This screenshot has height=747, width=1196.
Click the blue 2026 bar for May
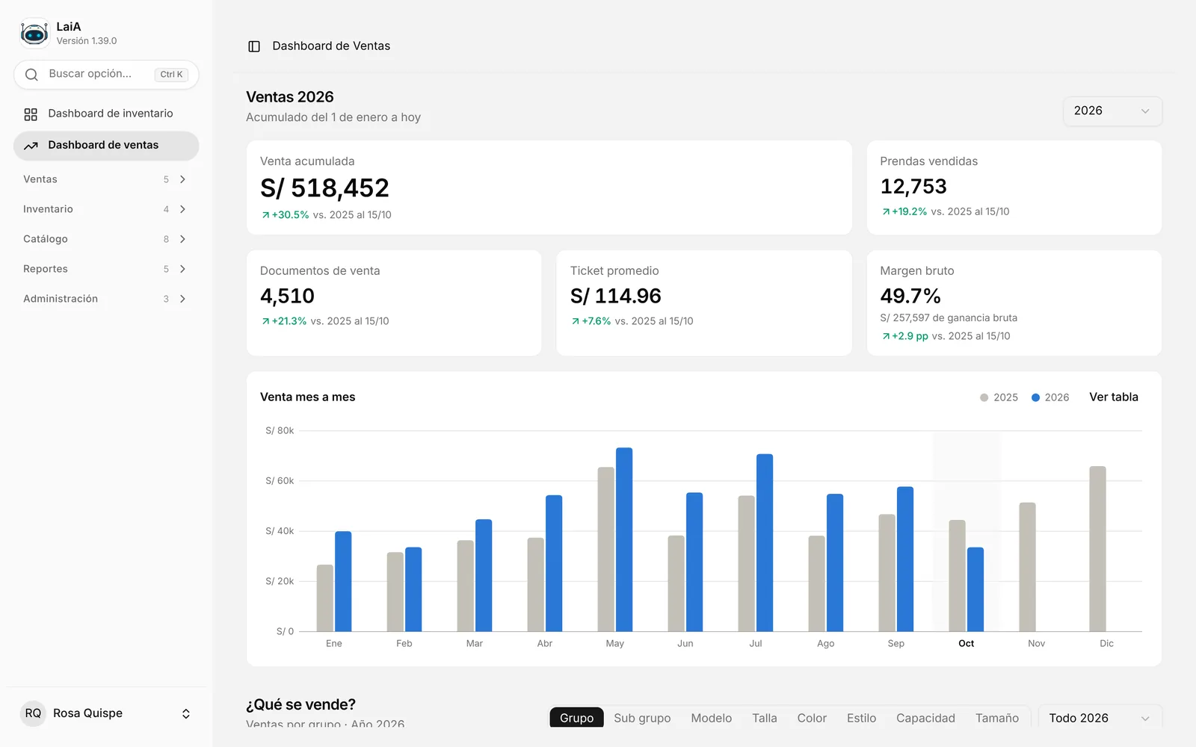tap(624, 539)
